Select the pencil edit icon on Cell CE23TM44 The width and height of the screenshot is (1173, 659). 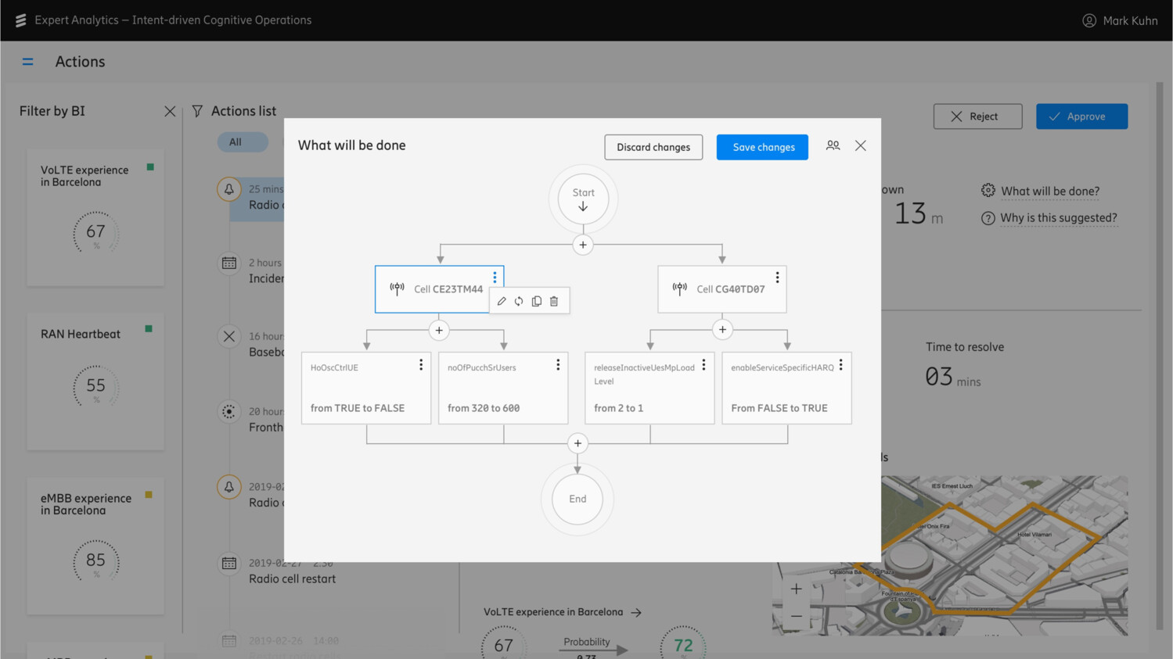tap(501, 301)
